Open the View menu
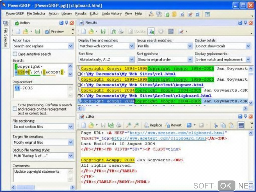This screenshot has height=192, width=256. 128,14
